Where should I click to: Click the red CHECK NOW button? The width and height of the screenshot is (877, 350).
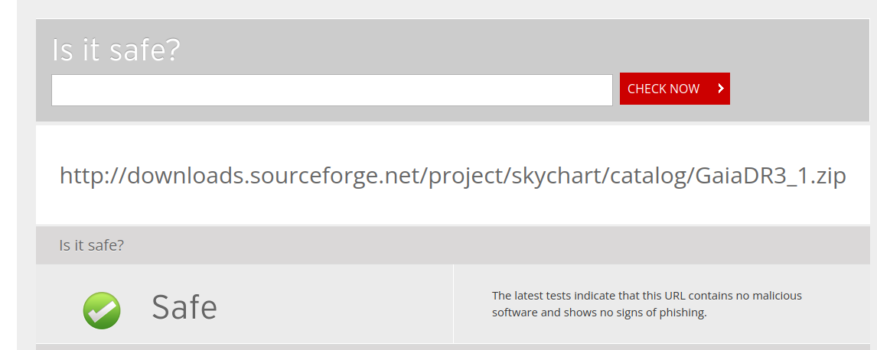coord(674,89)
